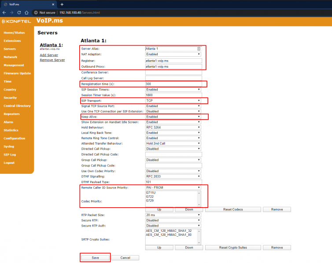Open Central Directory in sidebar

(17, 106)
